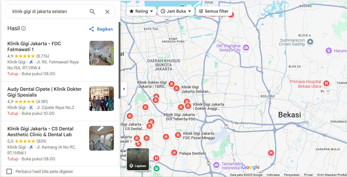Viewport: 347px width, 177px height.
Task: Click the Primaya Hospital Bekasi Utara H icon
Action: click(326, 83)
